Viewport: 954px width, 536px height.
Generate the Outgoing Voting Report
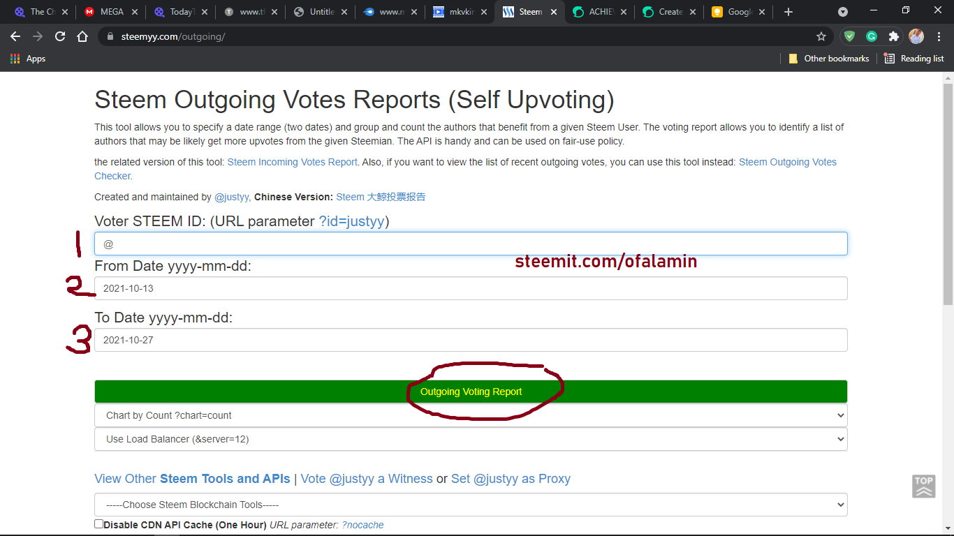click(471, 392)
